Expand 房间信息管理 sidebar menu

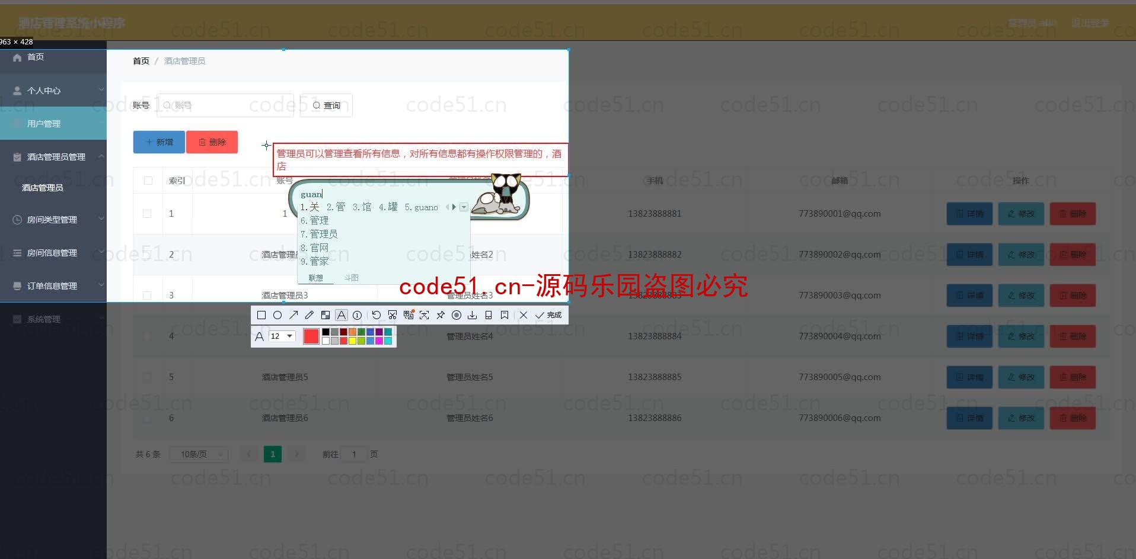coord(53,253)
